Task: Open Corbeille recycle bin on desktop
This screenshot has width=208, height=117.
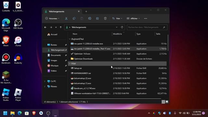Action: click(6, 6)
